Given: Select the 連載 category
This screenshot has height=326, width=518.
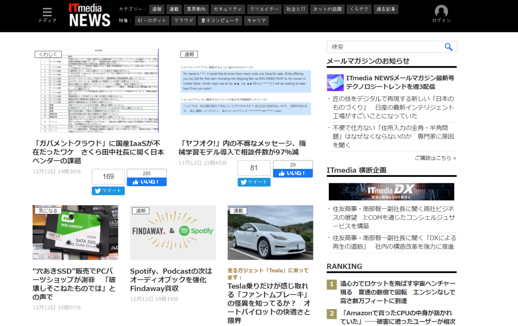Looking at the screenshot, I should click(x=174, y=9).
